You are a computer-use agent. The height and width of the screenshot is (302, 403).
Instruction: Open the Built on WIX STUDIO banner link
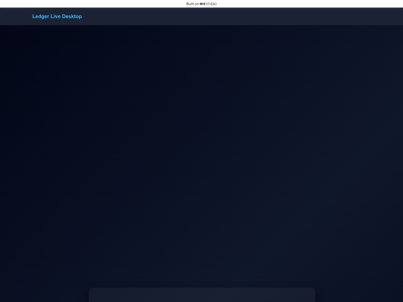(x=201, y=4)
